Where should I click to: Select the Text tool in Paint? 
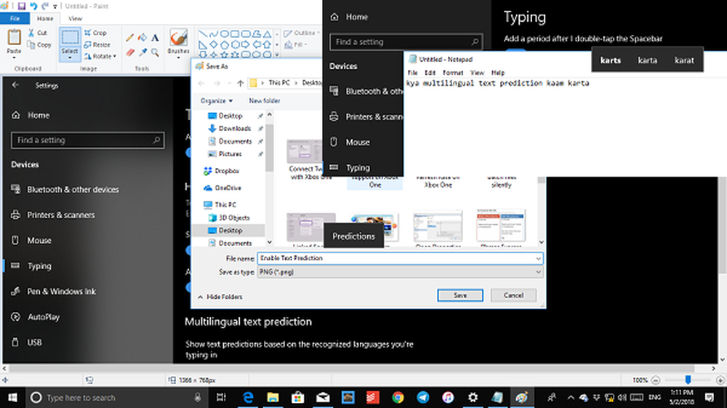(x=155, y=38)
